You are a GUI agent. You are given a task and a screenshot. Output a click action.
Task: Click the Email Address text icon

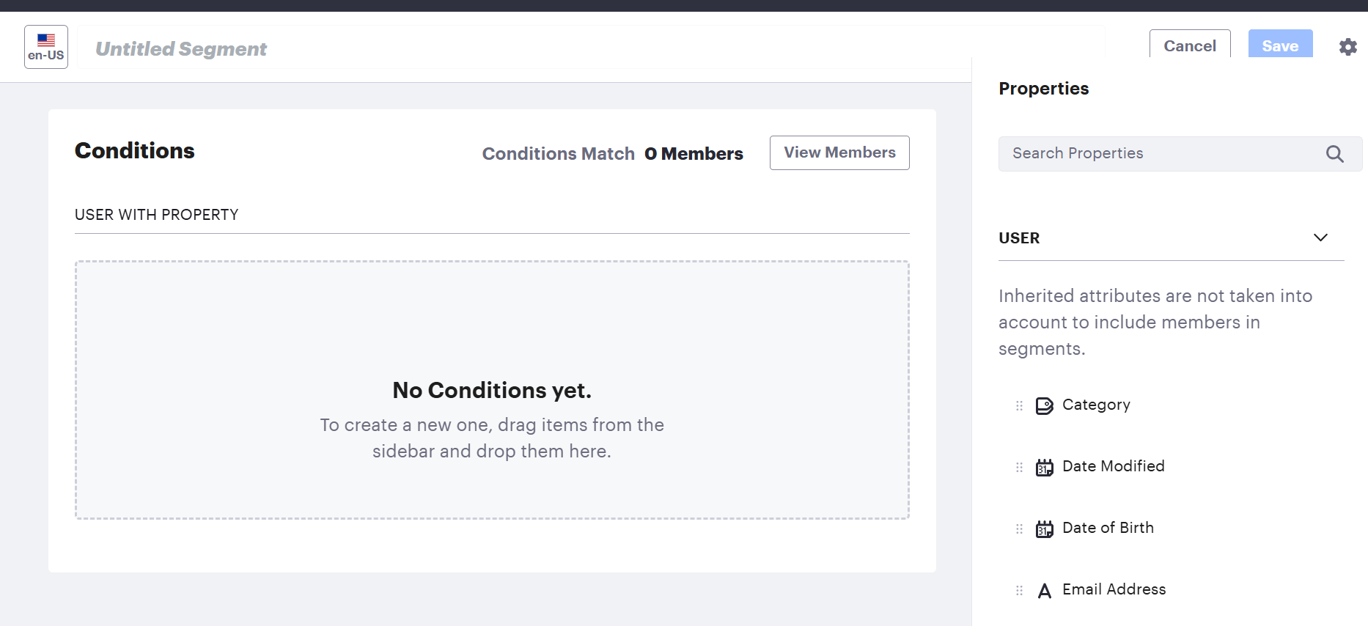[x=1044, y=590]
